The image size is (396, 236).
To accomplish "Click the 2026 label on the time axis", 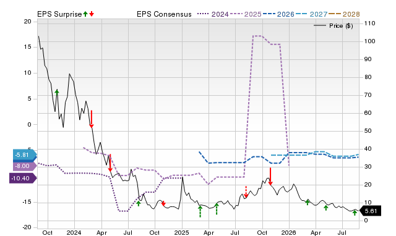I will [x=289, y=232].
